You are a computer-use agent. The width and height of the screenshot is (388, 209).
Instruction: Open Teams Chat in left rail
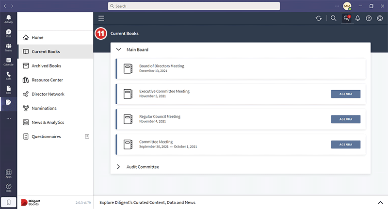(x=8, y=33)
